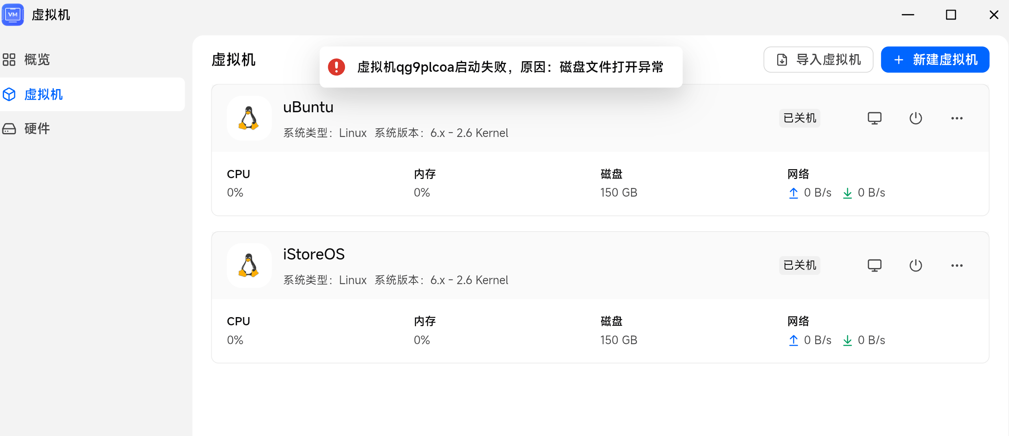The image size is (1009, 436).
Task: Click the uBuntu upload speed arrow
Action: click(793, 193)
